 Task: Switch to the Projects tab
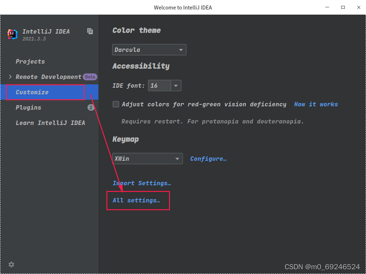tap(30, 61)
